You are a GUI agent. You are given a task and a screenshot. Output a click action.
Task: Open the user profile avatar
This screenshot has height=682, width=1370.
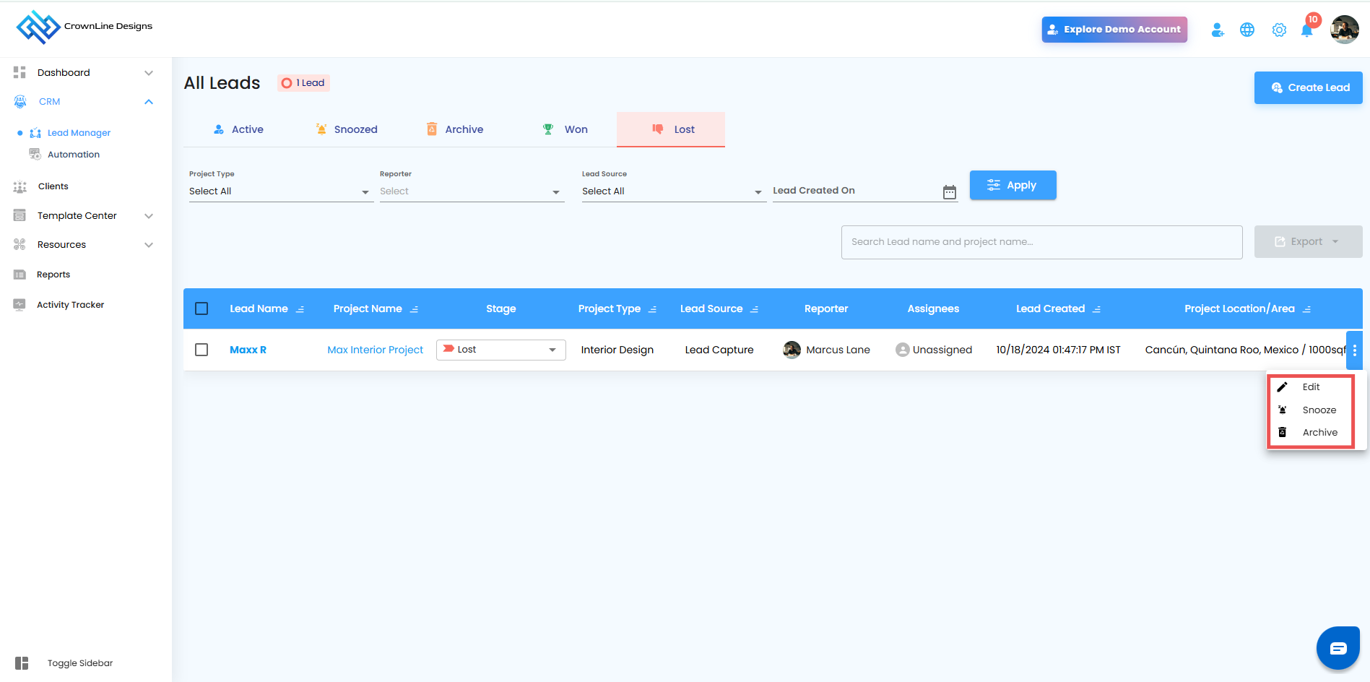(1345, 30)
